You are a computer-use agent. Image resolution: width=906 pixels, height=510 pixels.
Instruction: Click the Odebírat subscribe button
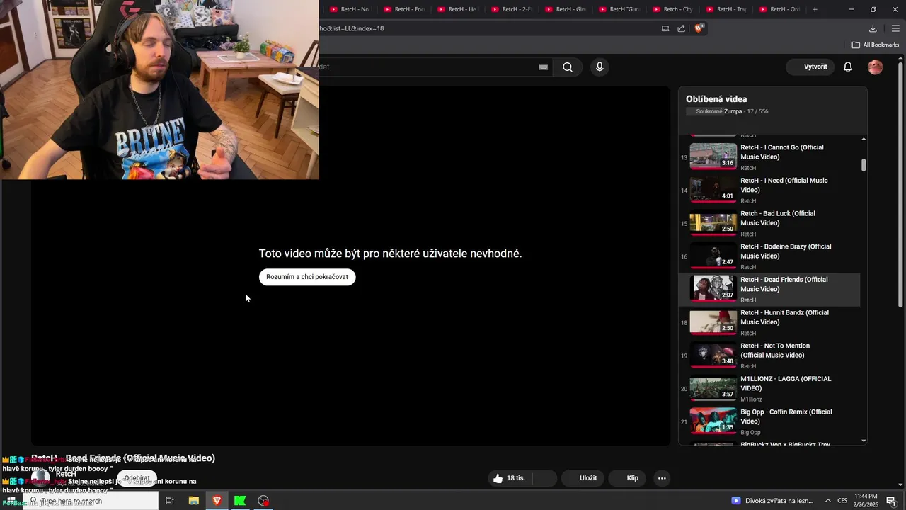click(x=137, y=478)
